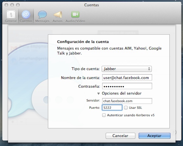Click the Puerto field showing 5222
The width and height of the screenshot is (183, 146).
coord(112,108)
